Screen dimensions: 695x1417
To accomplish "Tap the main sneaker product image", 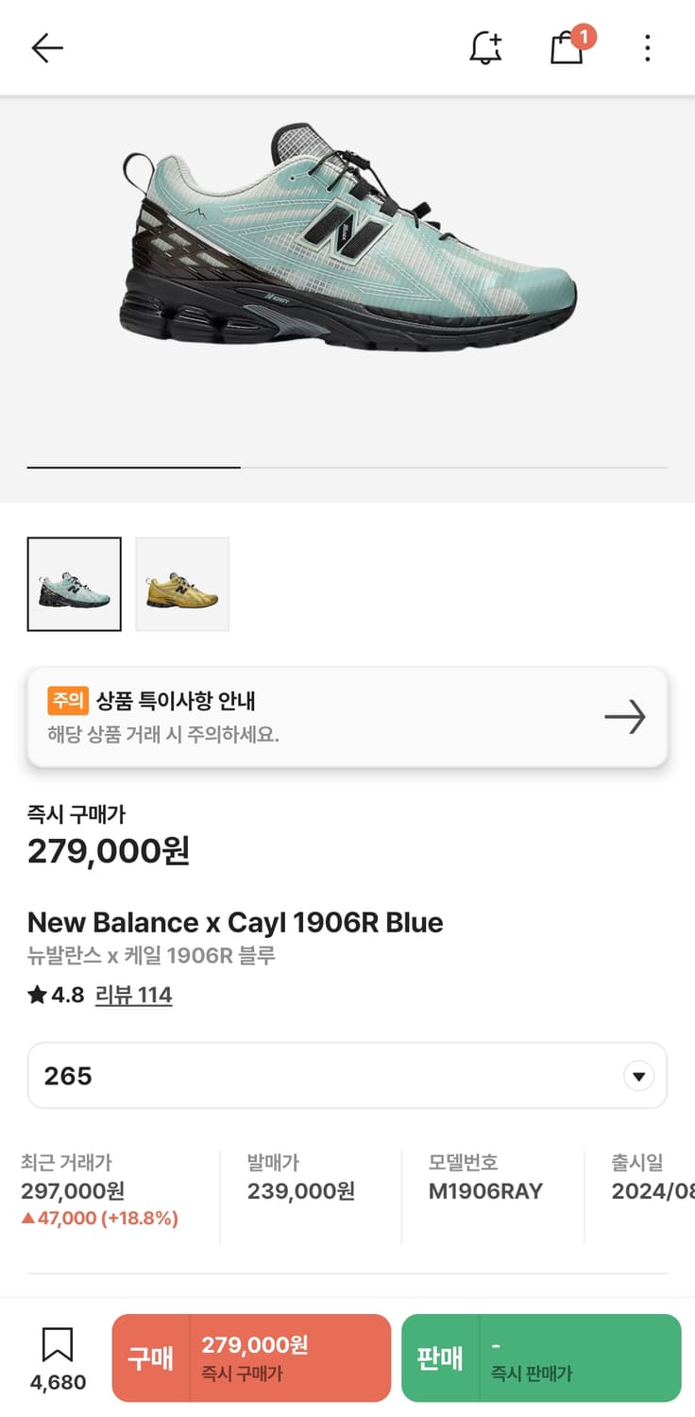I will click(347, 236).
